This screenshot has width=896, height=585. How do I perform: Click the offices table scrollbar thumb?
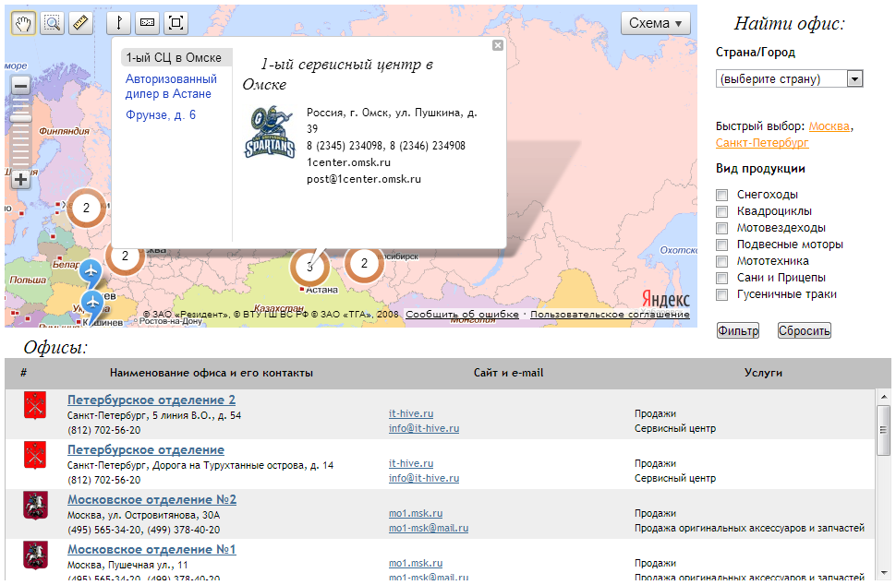coord(883,430)
